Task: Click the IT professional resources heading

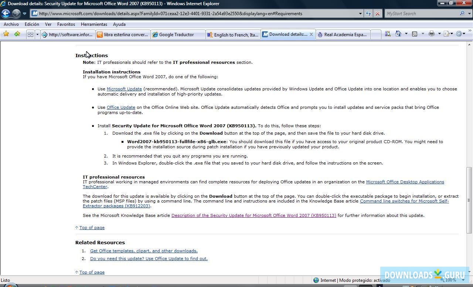Action: tap(114, 177)
